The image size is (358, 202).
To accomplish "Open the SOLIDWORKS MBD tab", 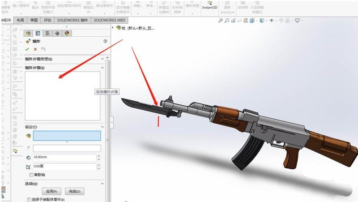I will point(109,20).
